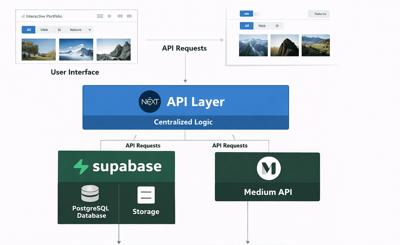
Task: Switch to the Web tab in left portfolio
Action: click(x=44, y=30)
